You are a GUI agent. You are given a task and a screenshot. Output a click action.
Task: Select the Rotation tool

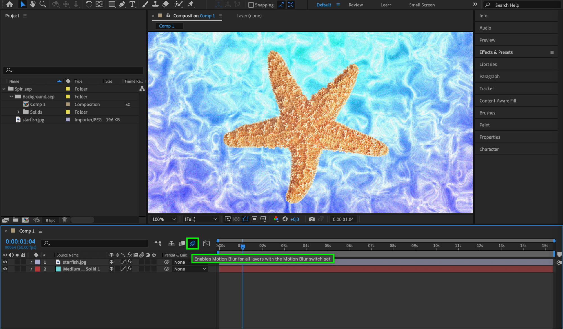89,4
